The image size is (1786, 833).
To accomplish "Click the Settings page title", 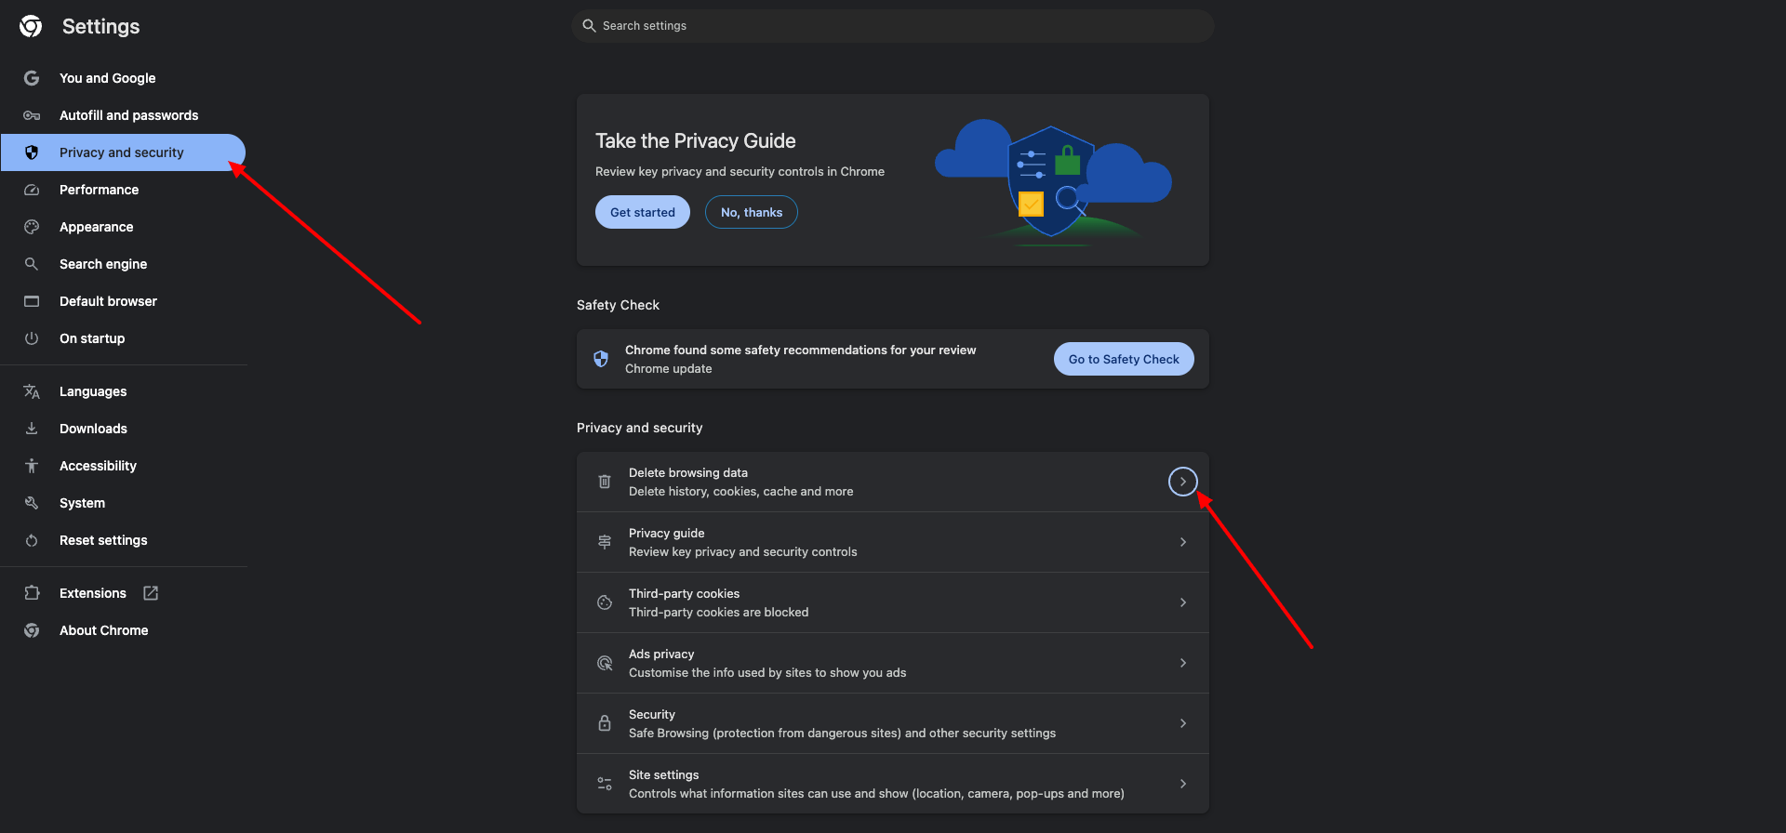I will click(100, 26).
